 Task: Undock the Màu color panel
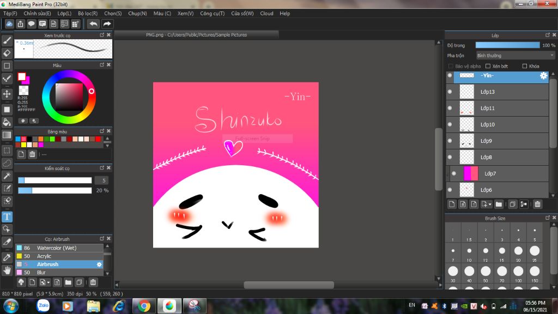click(x=102, y=65)
